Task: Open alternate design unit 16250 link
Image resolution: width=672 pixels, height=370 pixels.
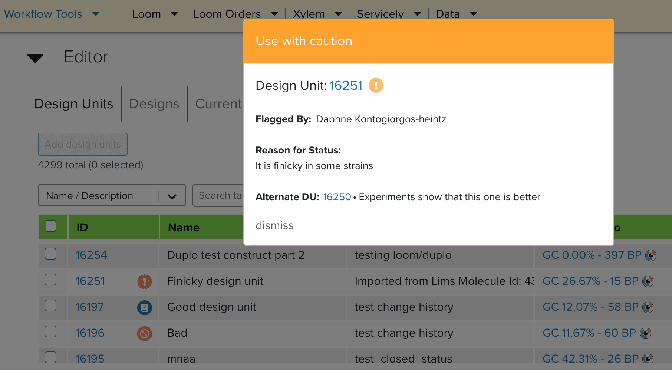Action: tap(337, 197)
